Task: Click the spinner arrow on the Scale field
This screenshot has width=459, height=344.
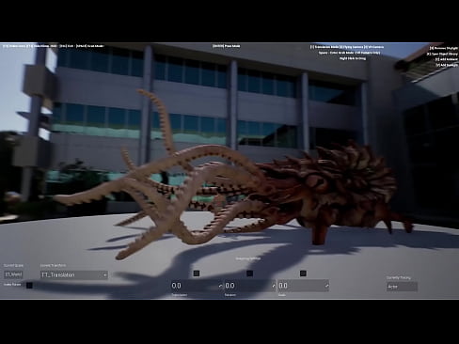Action: click(326, 286)
